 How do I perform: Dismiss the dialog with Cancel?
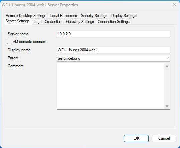coord(164,138)
